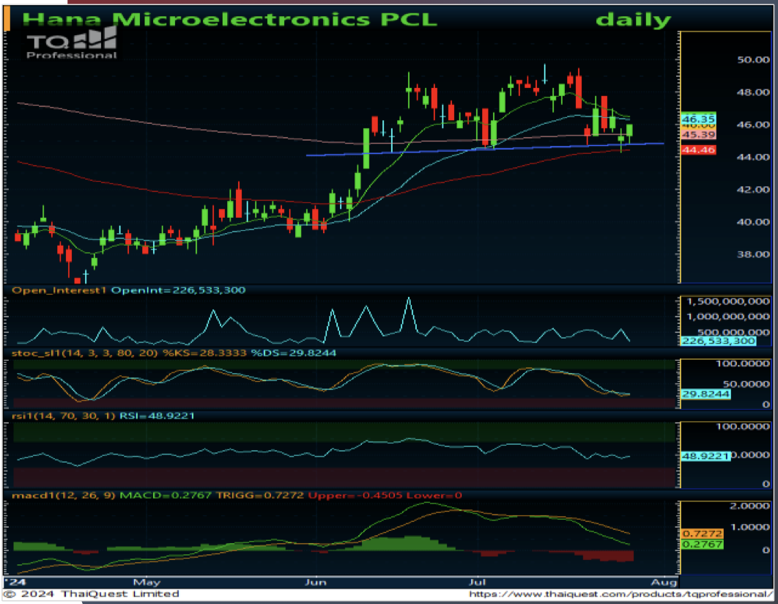The width and height of the screenshot is (778, 604).
Task: Click the cyan 226,533,300 axis value tag
Action: click(x=718, y=341)
